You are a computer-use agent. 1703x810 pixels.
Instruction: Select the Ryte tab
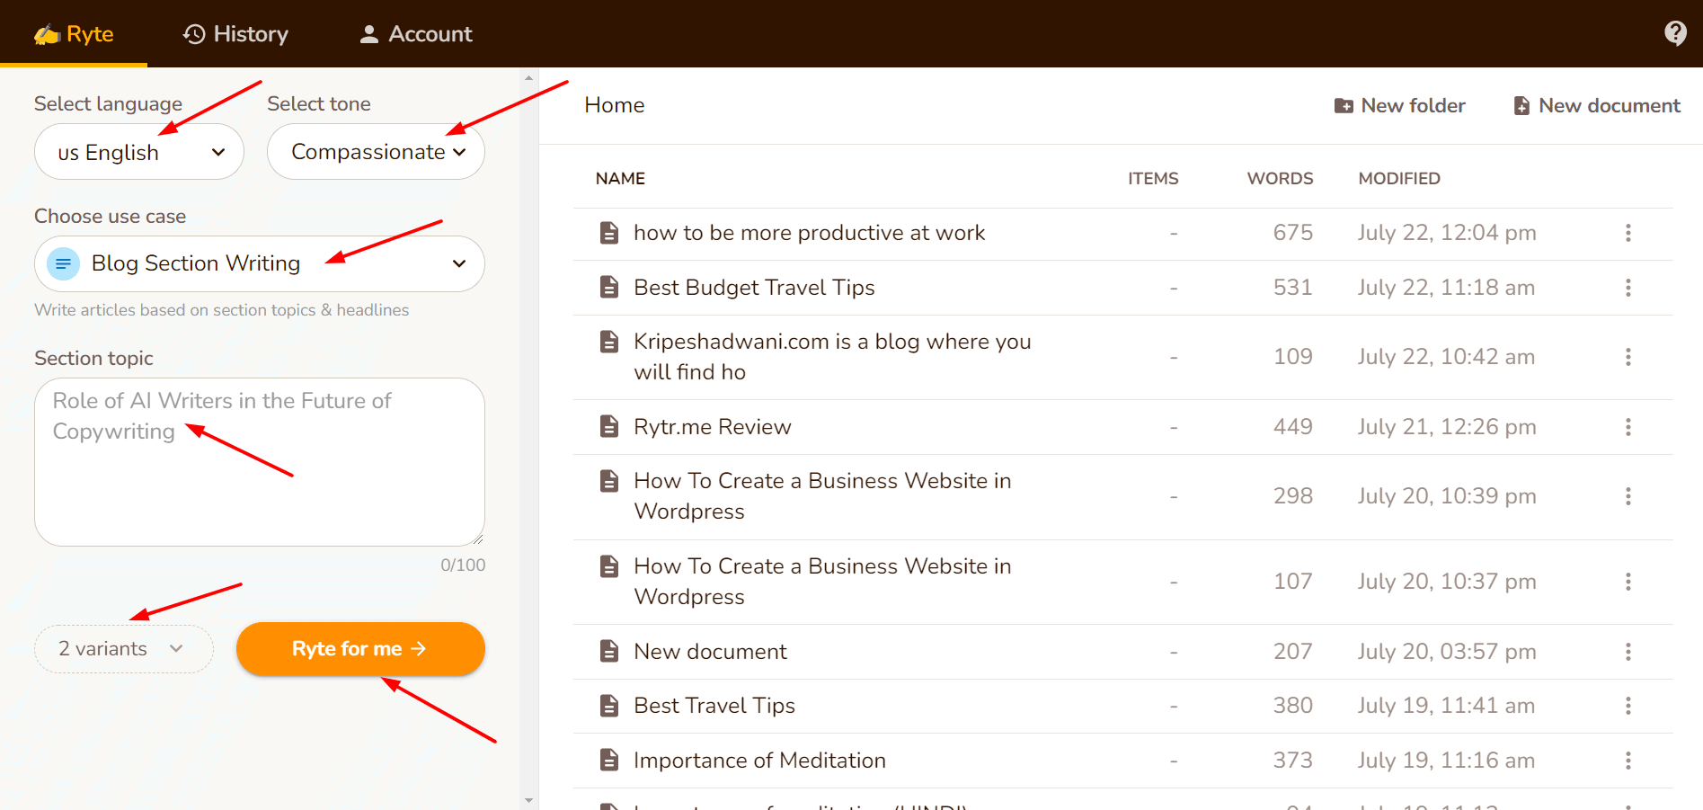(74, 34)
